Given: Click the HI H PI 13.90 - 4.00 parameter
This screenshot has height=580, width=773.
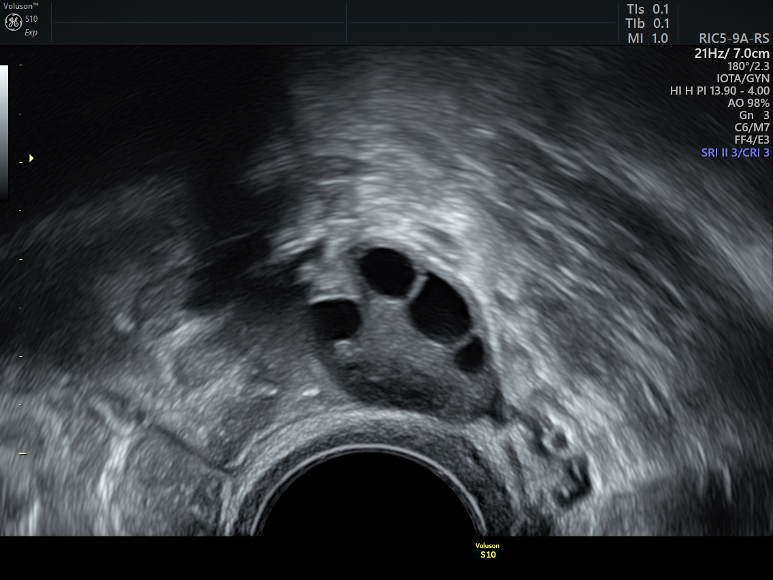Looking at the screenshot, I should [719, 91].
